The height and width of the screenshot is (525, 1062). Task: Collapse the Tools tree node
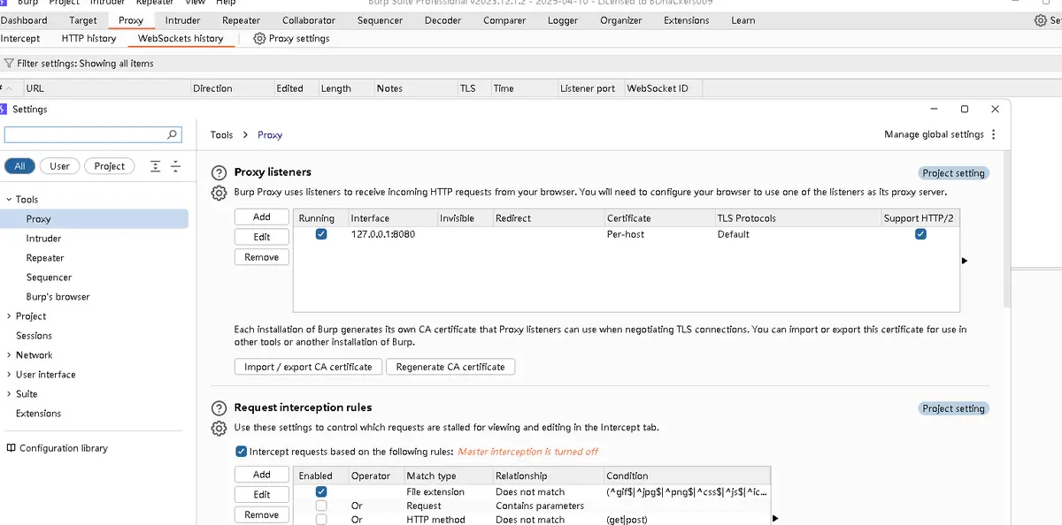(9, 200)
